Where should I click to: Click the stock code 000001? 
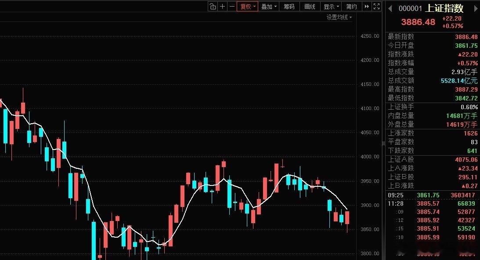pos(411,9)
